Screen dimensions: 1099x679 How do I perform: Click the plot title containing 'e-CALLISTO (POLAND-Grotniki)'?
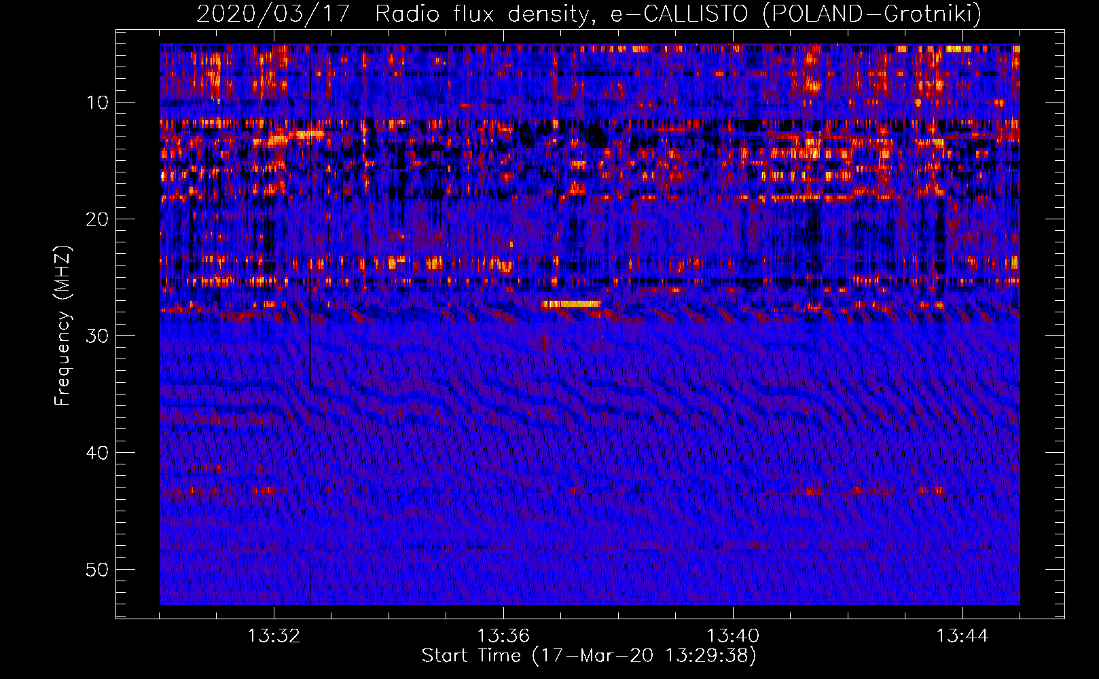[x=589, y=14]
